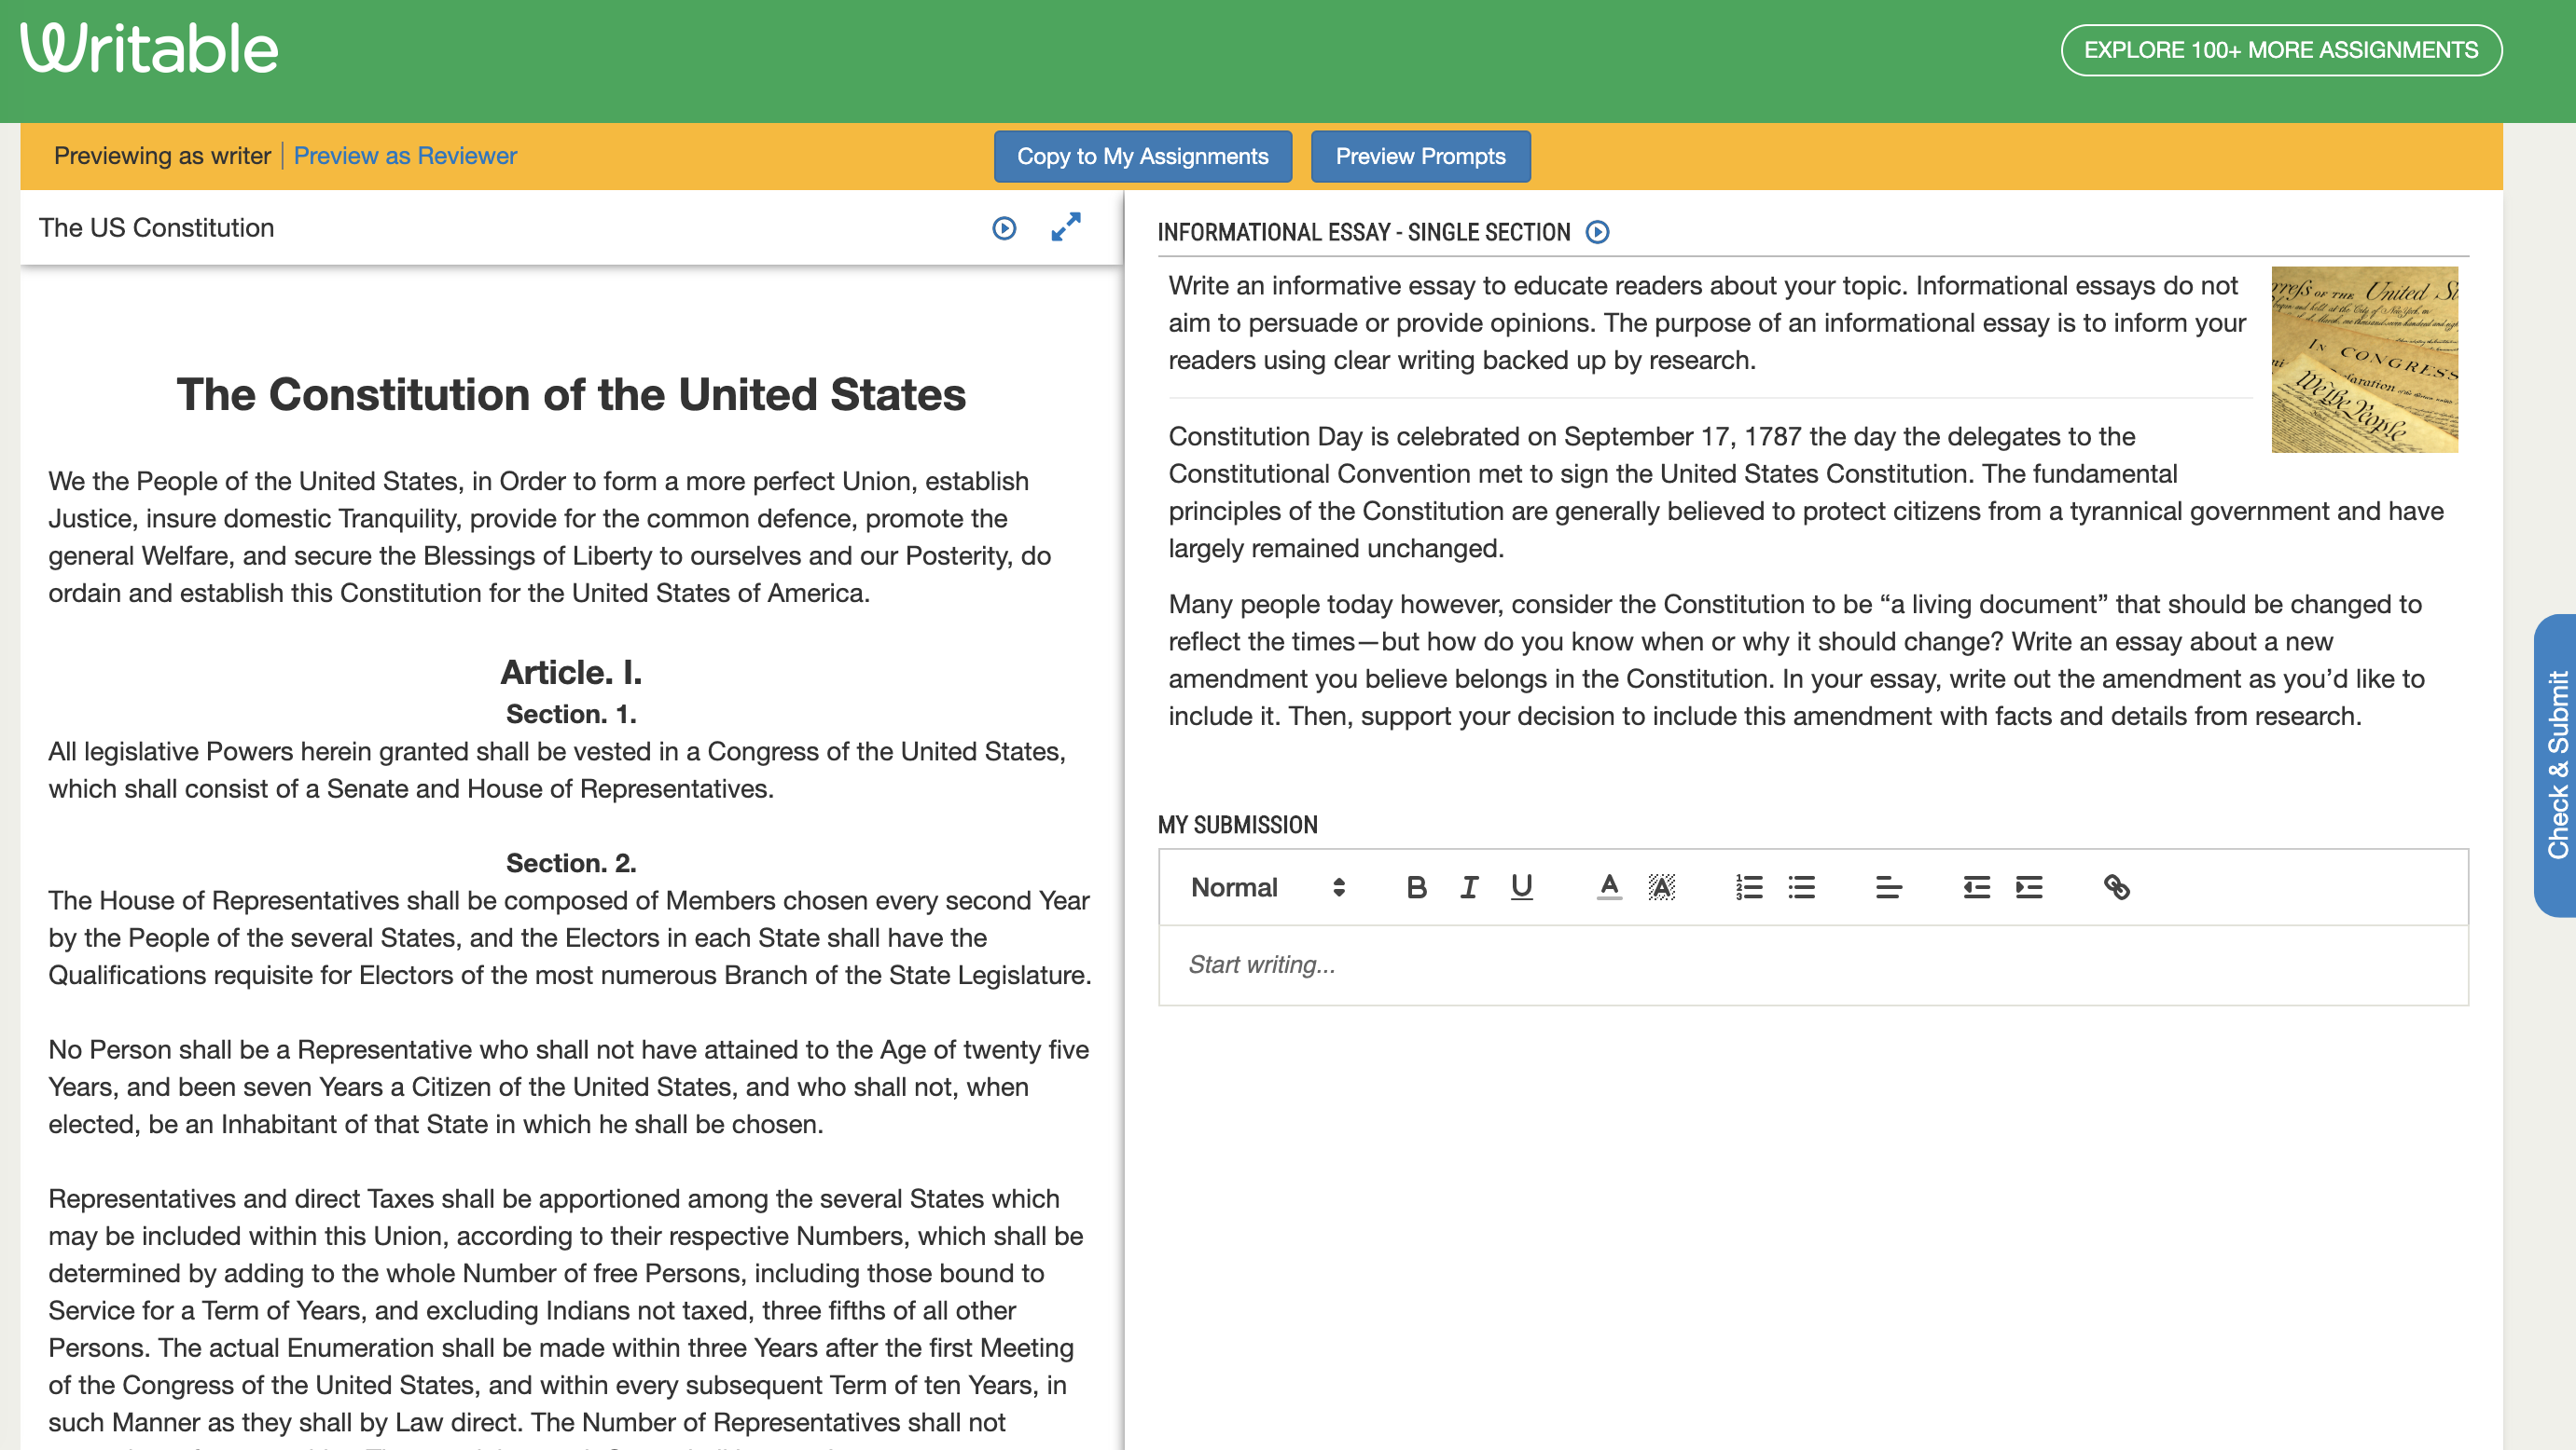Click the Writable logo
This screenshot has height=1450, width=2576.
(x=149, y=48)
